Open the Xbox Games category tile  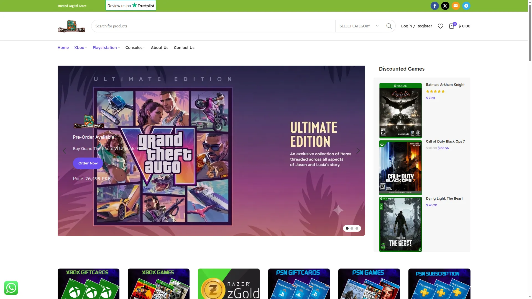pyautogui.click(x=158, y=284)
